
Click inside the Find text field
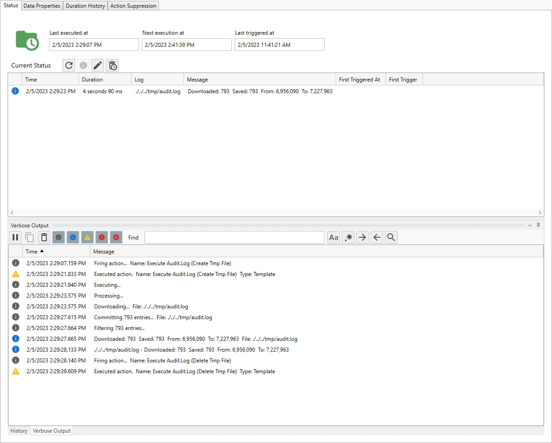coord(234,237)
